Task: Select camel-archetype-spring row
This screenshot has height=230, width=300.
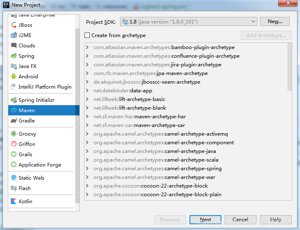Action: pos(186,169)
